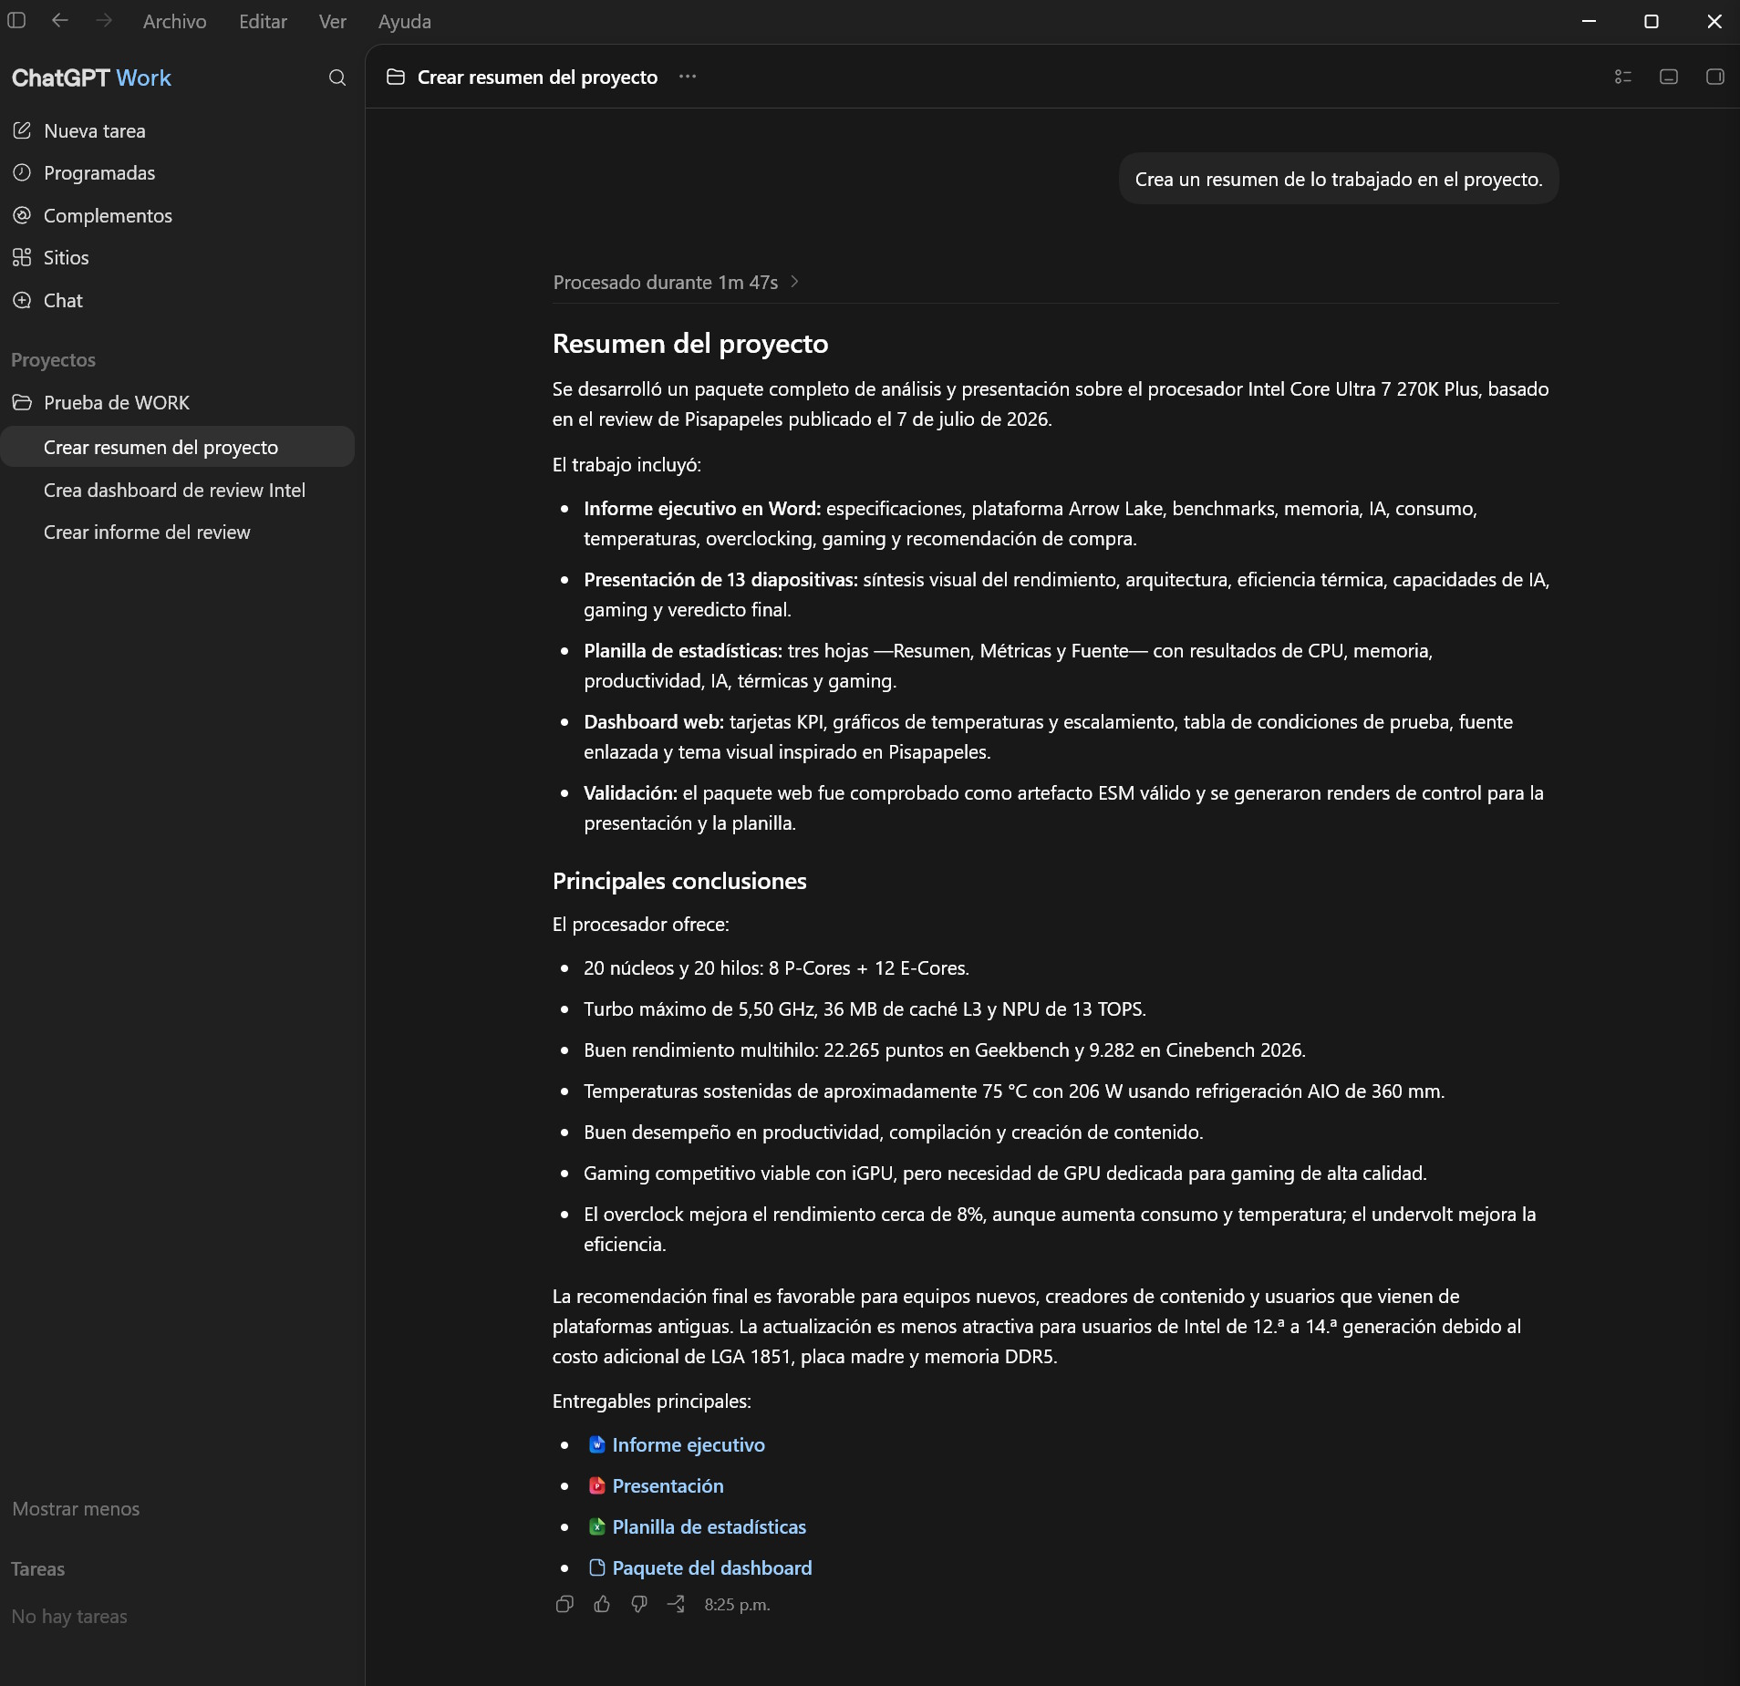Give thumbs down to the response

tap(639, 1604)
